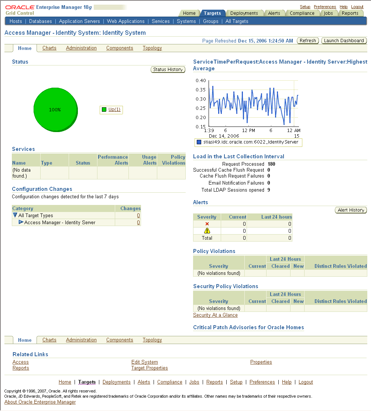Open the Topology subtab

[x=152, y=48]
